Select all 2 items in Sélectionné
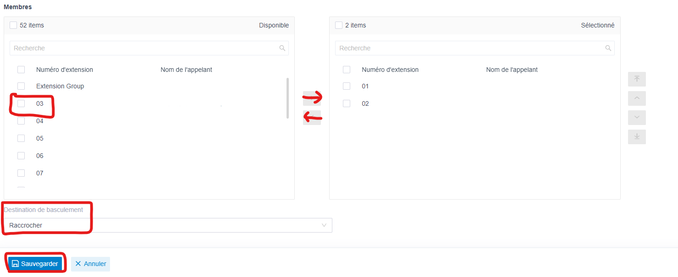This screenshot has height=277, width=678. pyautogui.click(x=339, y=25)
